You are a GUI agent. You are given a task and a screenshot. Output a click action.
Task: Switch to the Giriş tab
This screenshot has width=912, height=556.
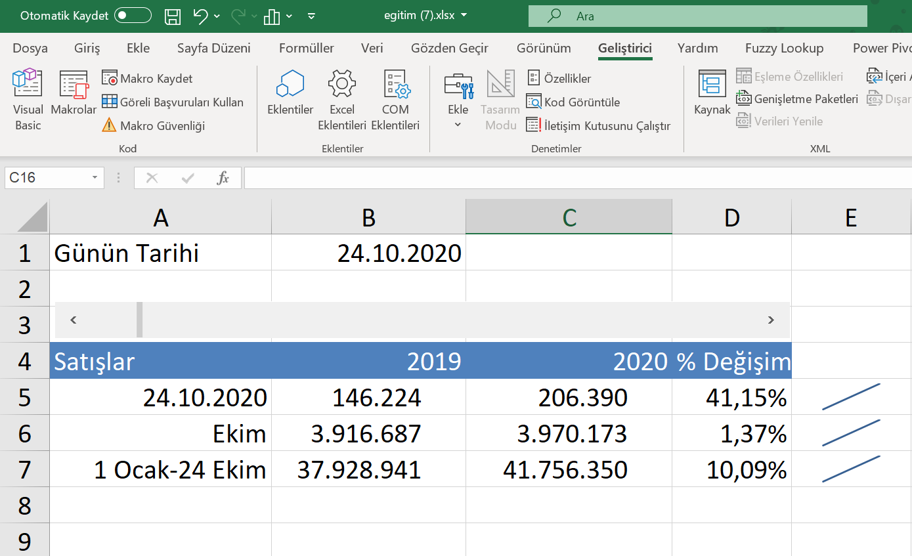pos(87,48)
